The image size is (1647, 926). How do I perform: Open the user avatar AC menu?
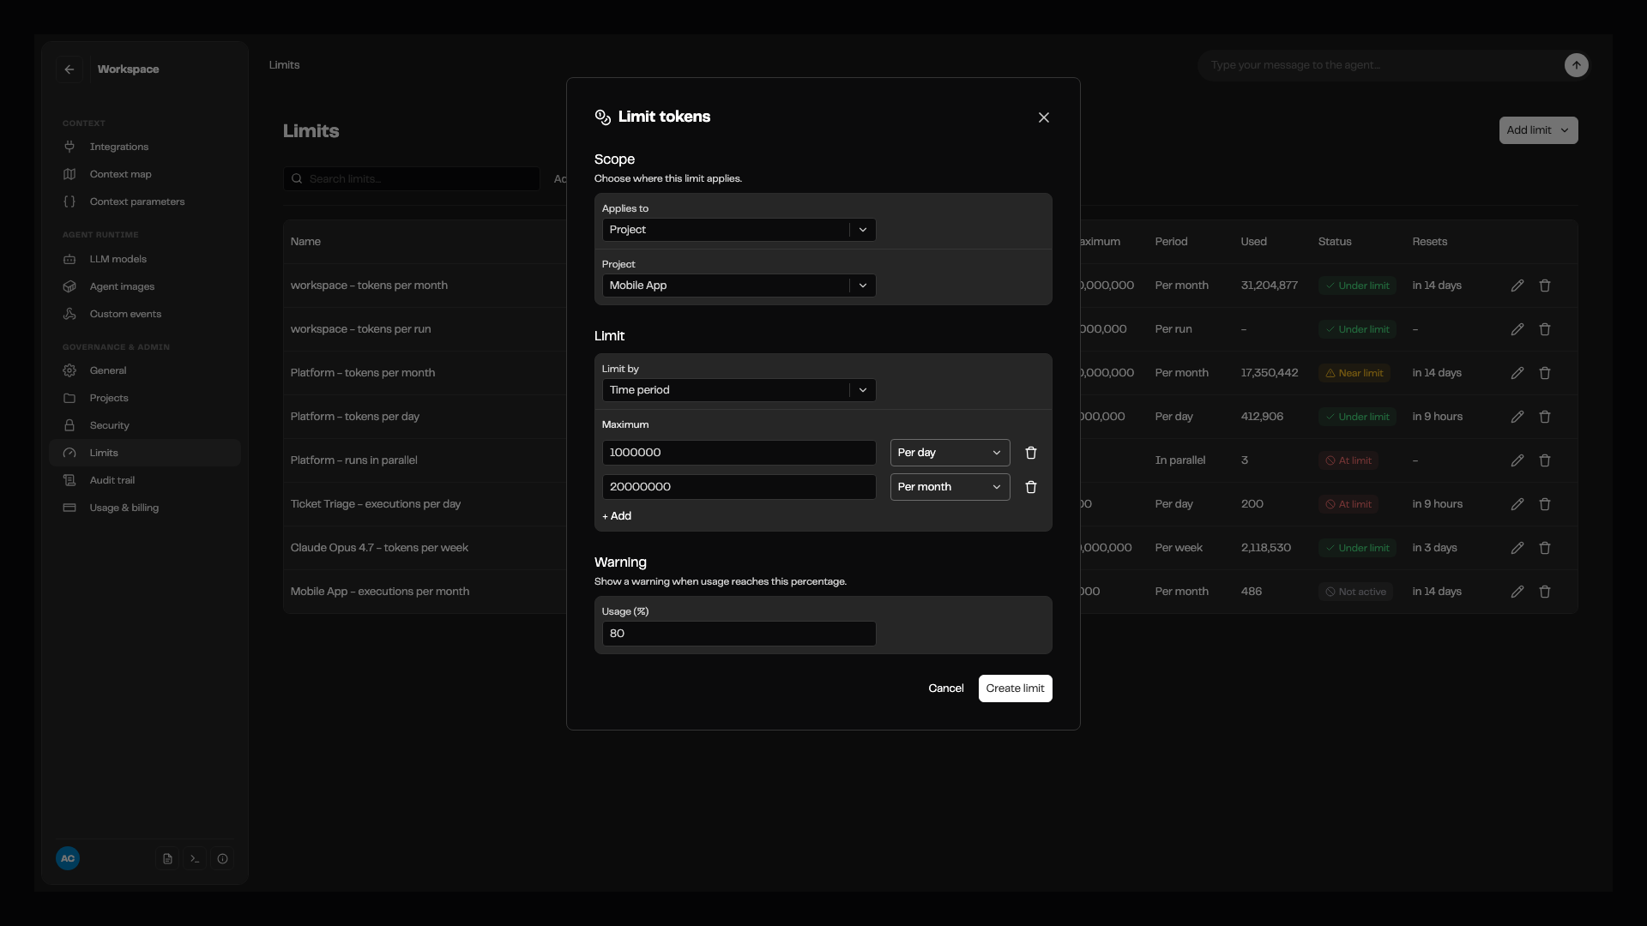point(68,858)
